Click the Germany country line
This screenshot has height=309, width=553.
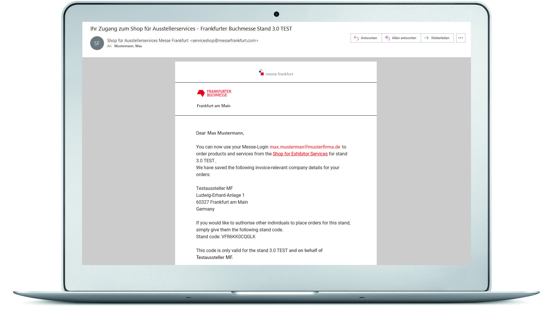(205, 209)
